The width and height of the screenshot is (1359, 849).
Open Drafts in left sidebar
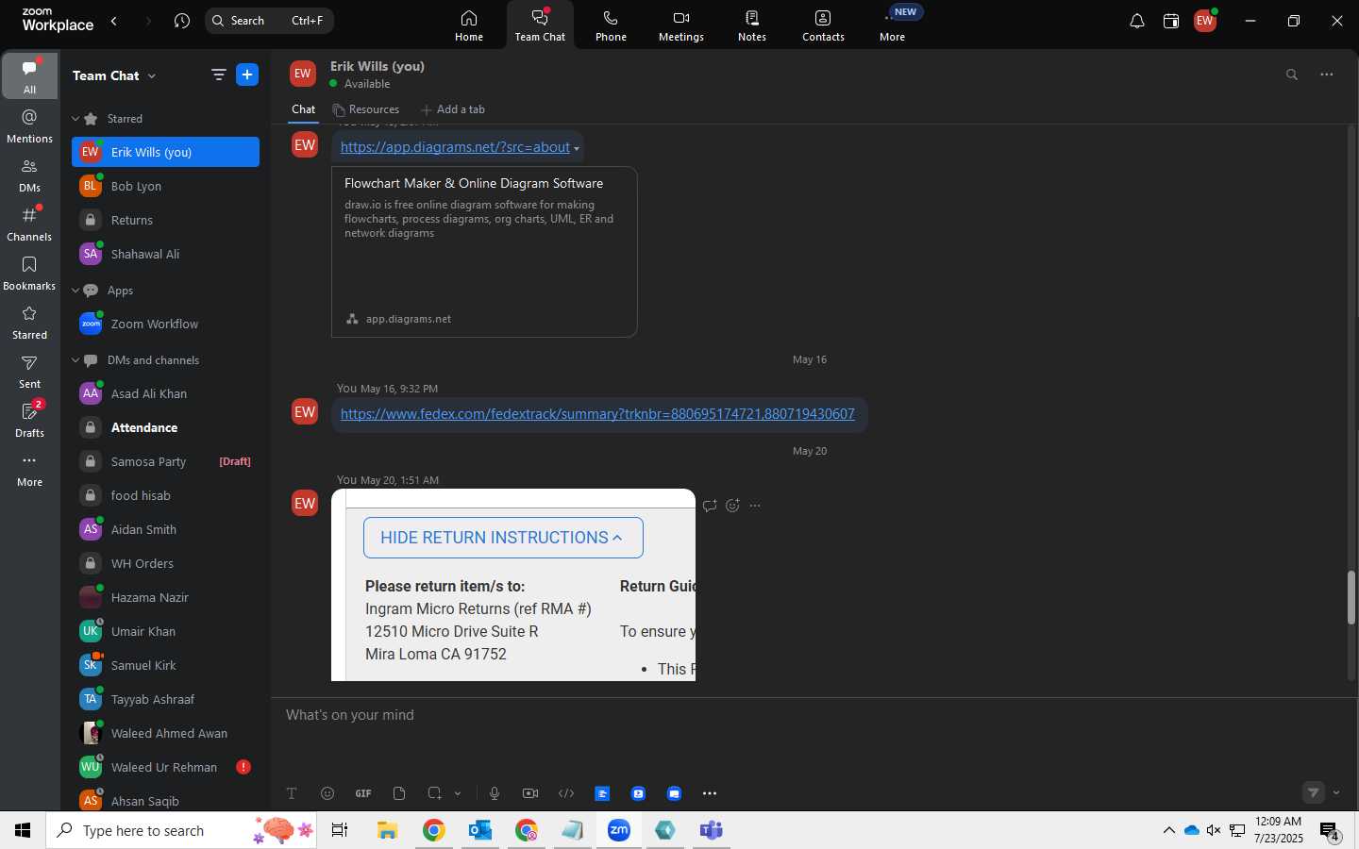(x=29, y=421)
